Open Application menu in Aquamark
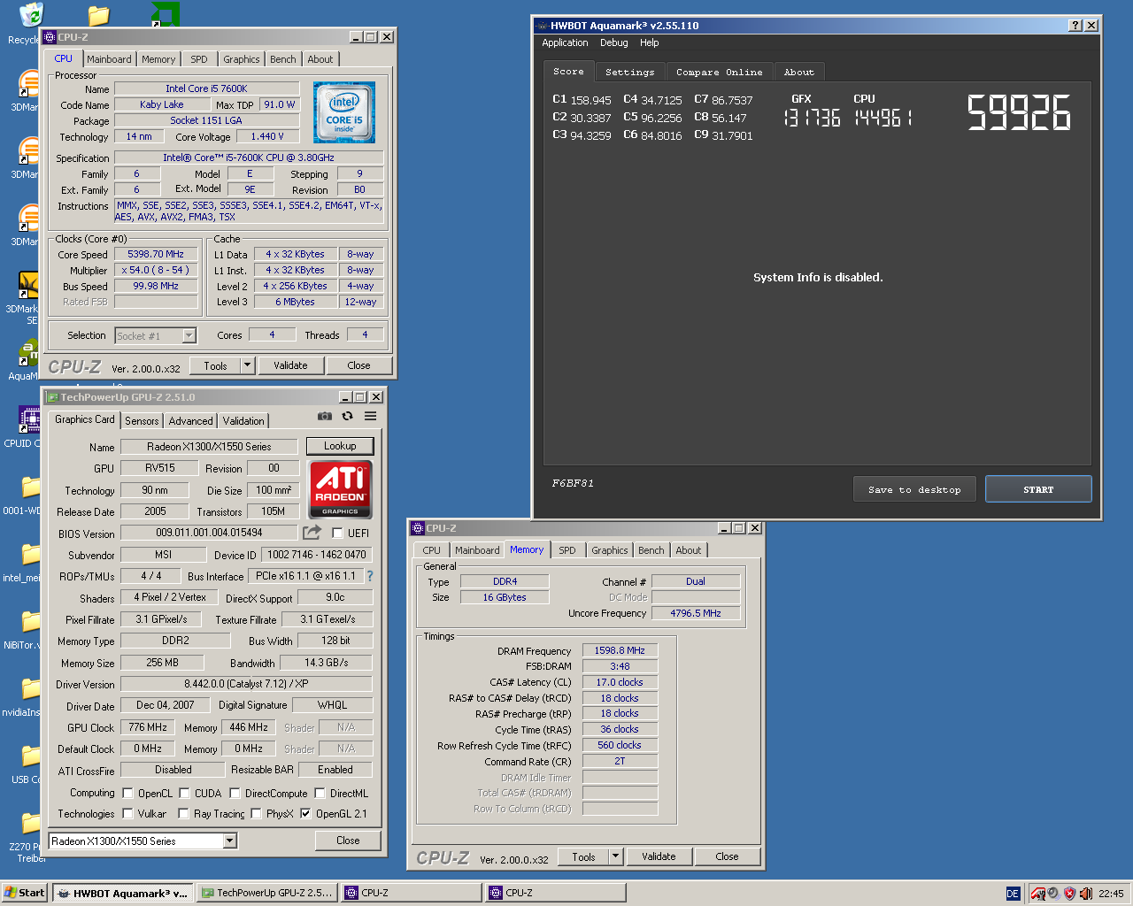 (x=565, y=42)
